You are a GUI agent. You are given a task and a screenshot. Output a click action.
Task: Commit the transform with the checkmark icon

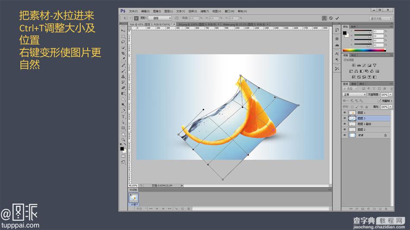(x=337, y=18)
